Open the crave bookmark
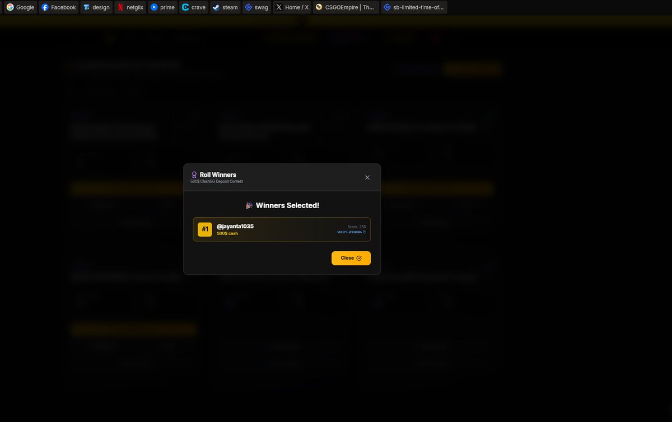The width and height of the screenshot is (672, 422). [194, 7]
